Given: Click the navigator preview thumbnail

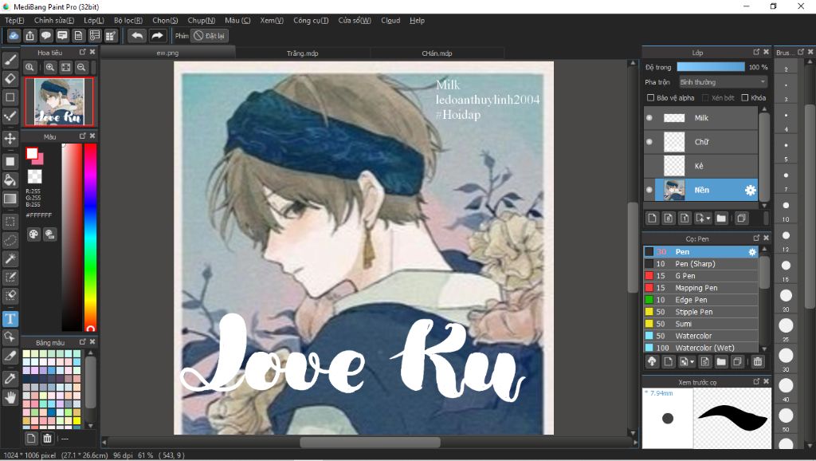Looking at the screenshot, I should pos(59,101).
